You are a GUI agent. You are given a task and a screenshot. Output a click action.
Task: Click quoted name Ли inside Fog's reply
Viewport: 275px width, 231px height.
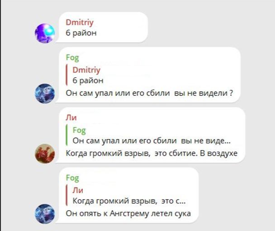(78, 190)
